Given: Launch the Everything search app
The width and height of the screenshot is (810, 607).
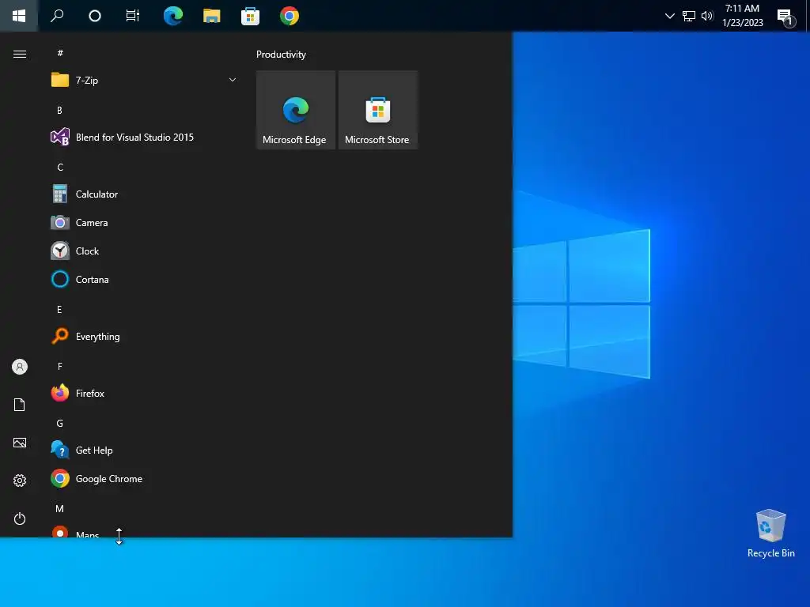Looking at the screenshot, I should pyautogui.click(x=144, y=337).
